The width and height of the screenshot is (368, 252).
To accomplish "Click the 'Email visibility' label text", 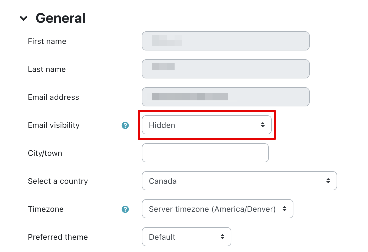I will point(54,125).
